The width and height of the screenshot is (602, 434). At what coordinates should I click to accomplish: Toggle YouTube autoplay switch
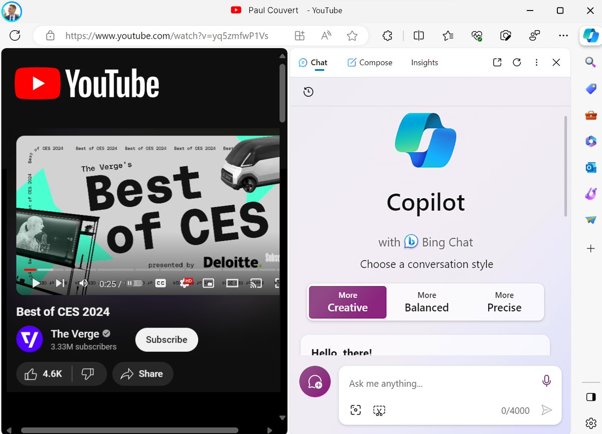click(133, 283)
